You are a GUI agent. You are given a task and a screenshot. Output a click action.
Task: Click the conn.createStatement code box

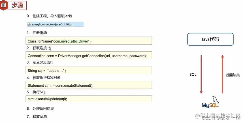[89, 85]
